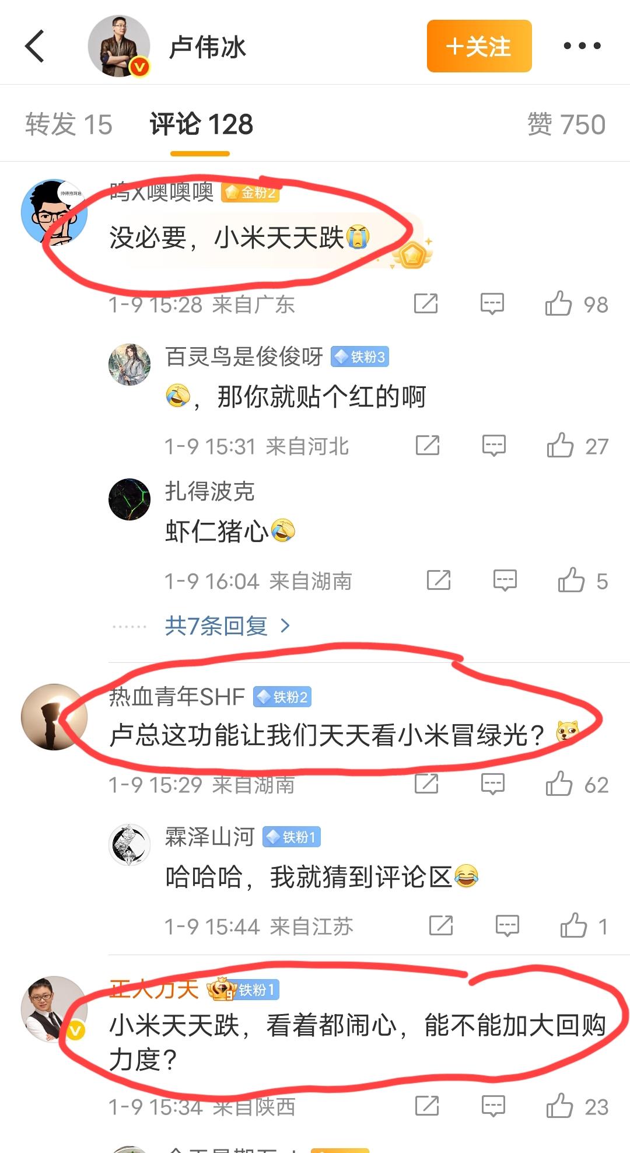Go back using the top-left arrow
630x1153 pixels.
point(35,46)
